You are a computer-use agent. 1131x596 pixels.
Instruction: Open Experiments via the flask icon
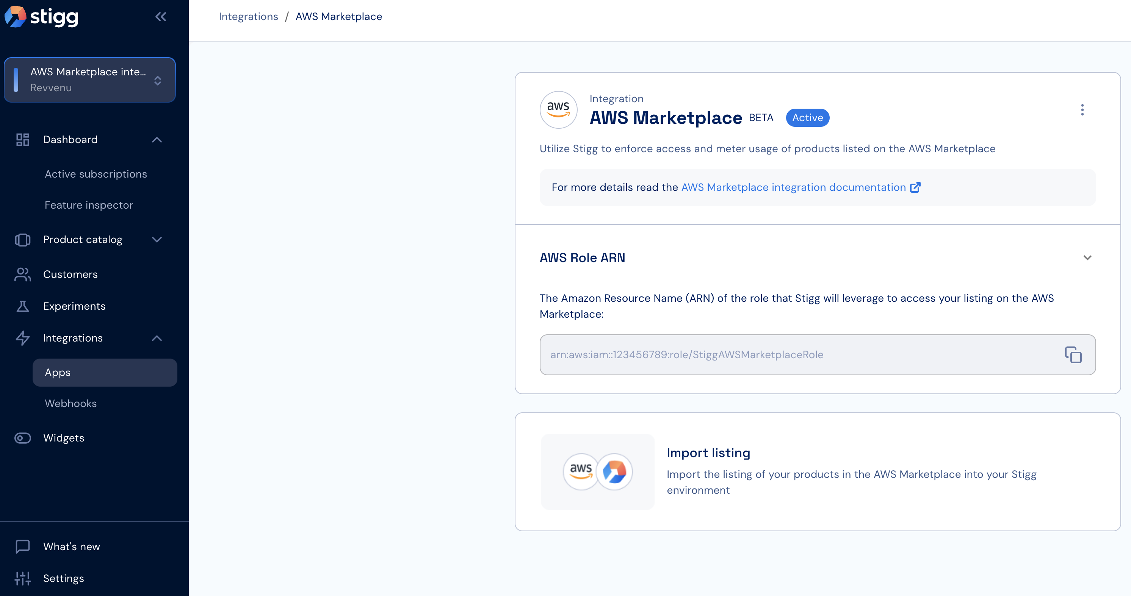pyautogui.click(x=22, y=306)
